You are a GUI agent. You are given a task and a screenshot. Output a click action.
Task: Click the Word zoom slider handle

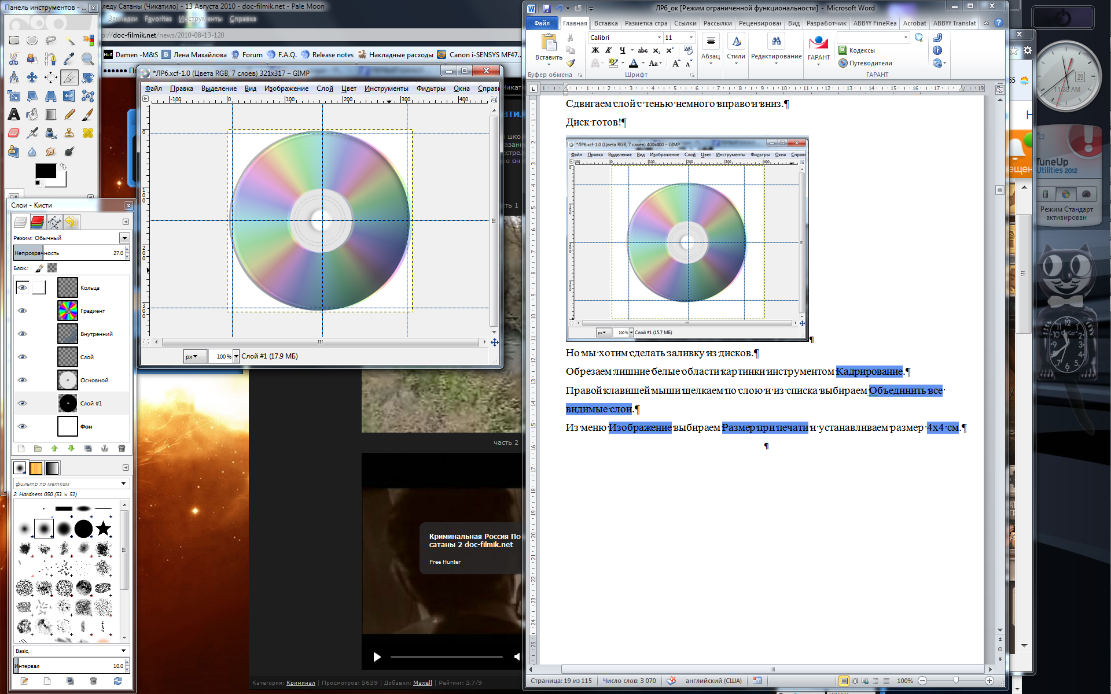pyautogui.click(x=956, y=681)
